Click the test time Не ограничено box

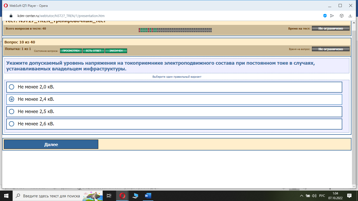(331, 29)
